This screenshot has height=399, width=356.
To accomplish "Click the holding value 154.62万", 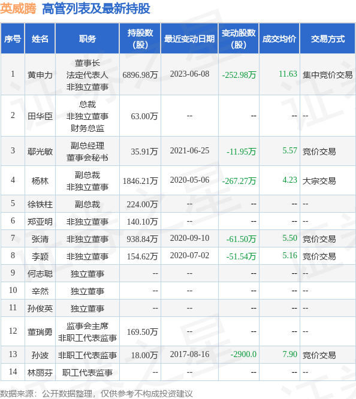I will (x=142, y=256).
